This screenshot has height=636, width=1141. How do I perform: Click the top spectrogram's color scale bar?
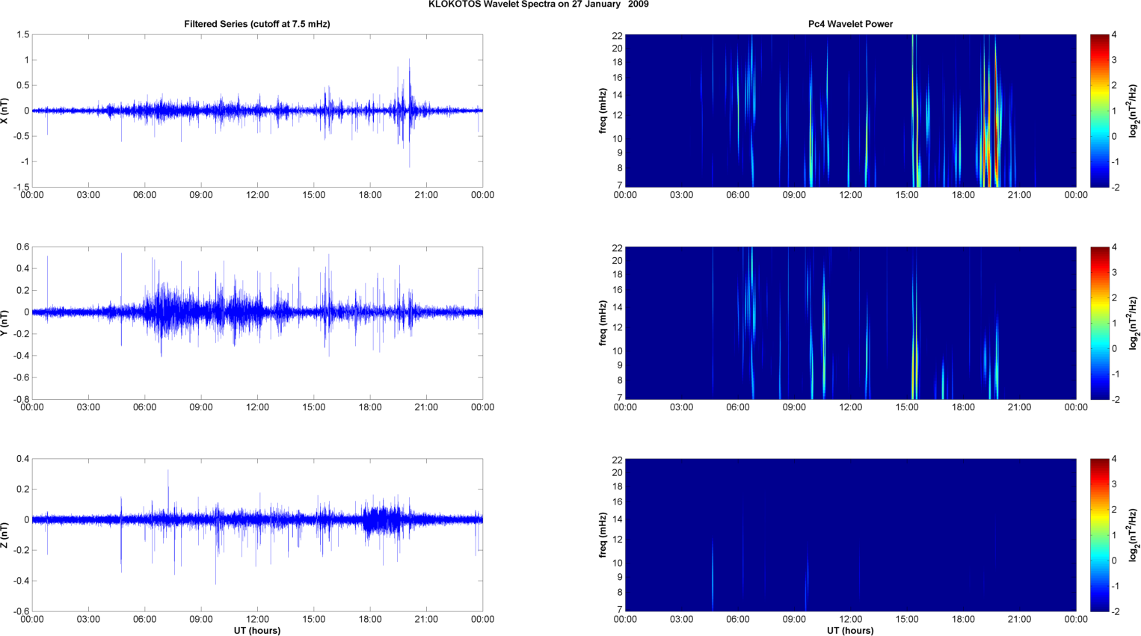(1100, 111)
